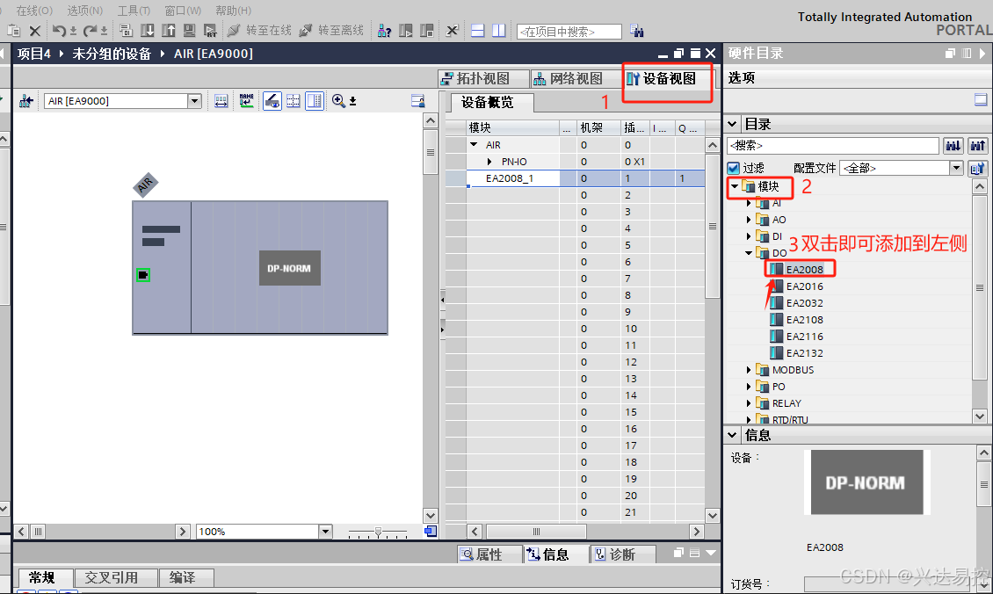
Task: Collapse the DO folder in catalog
Action: pyautogui.click(x=749, y=253)
